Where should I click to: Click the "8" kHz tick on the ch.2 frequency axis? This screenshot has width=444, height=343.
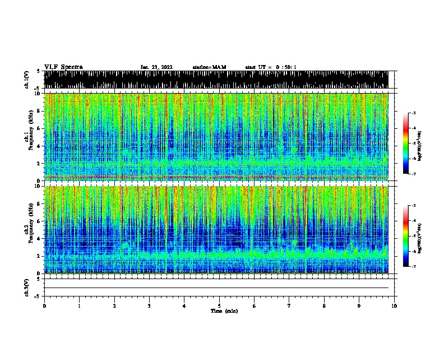[x=39, y=204]
